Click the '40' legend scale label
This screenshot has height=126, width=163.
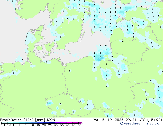click(x=68, y=125)
